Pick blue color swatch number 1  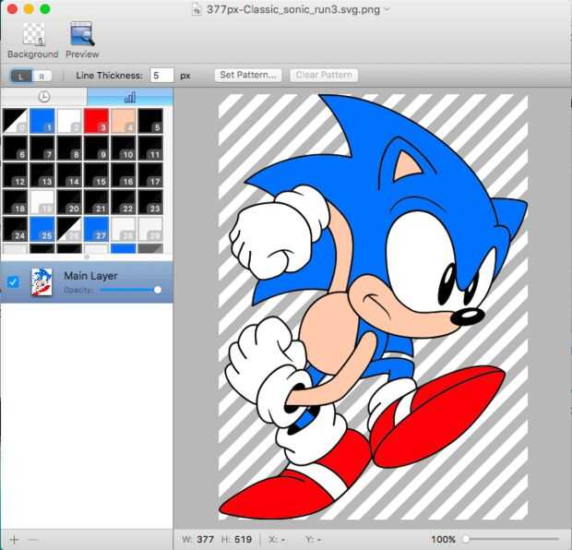[x=42, y=121]
